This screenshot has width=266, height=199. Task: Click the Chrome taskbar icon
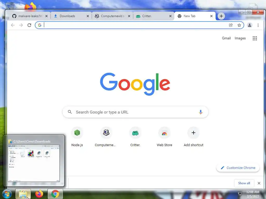coord(55,194)
